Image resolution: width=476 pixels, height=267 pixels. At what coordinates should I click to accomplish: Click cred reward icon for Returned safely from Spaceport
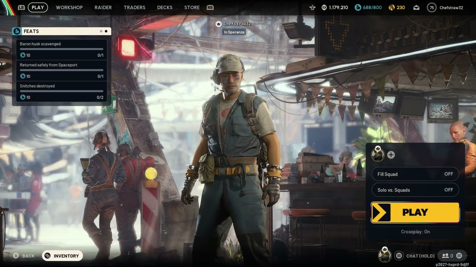(23, 76)
